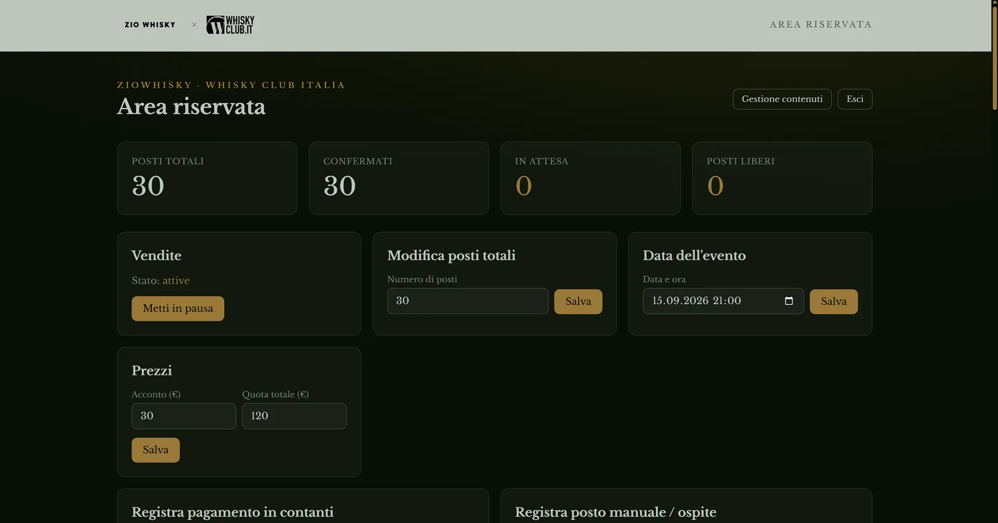The image size is (998, 523).
Task: Pause sales with Metti in pausa
Action: (x=178, y=309)
